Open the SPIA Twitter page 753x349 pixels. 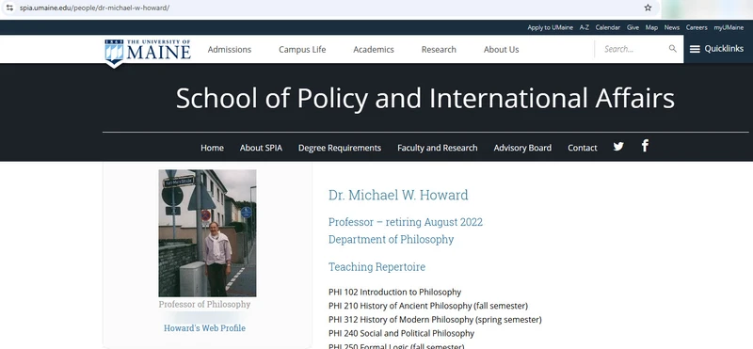[x=618, y=147]
